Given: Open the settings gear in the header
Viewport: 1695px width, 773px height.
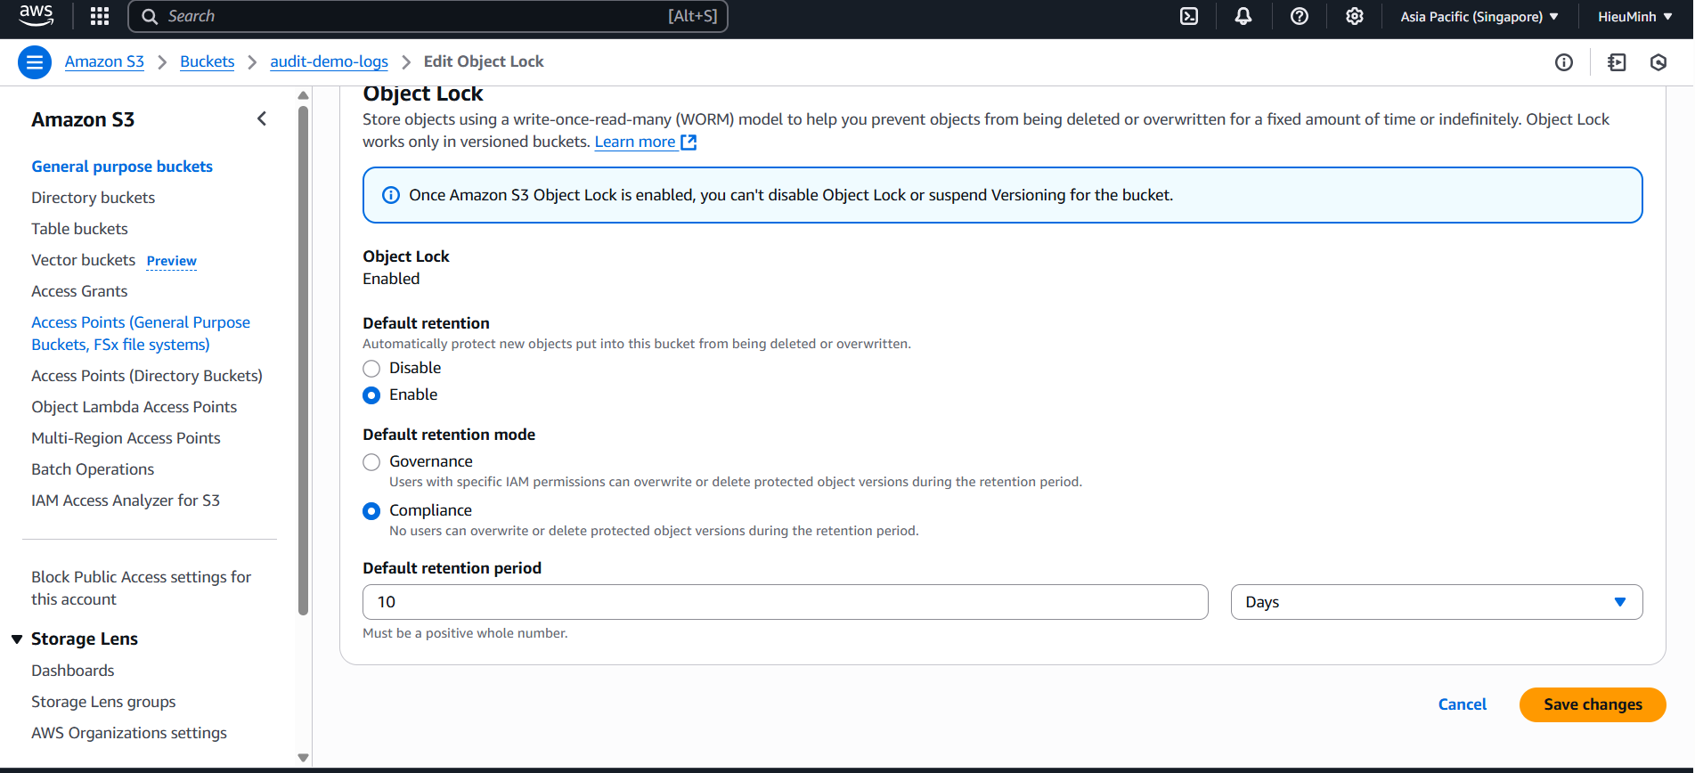Looking at the screenshot, I should (x=1355, y=16).
